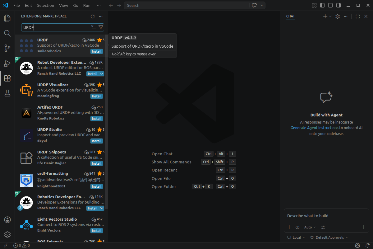Maximize the chat panel
Screen dimensions: 373x249
tap(358, 16)
